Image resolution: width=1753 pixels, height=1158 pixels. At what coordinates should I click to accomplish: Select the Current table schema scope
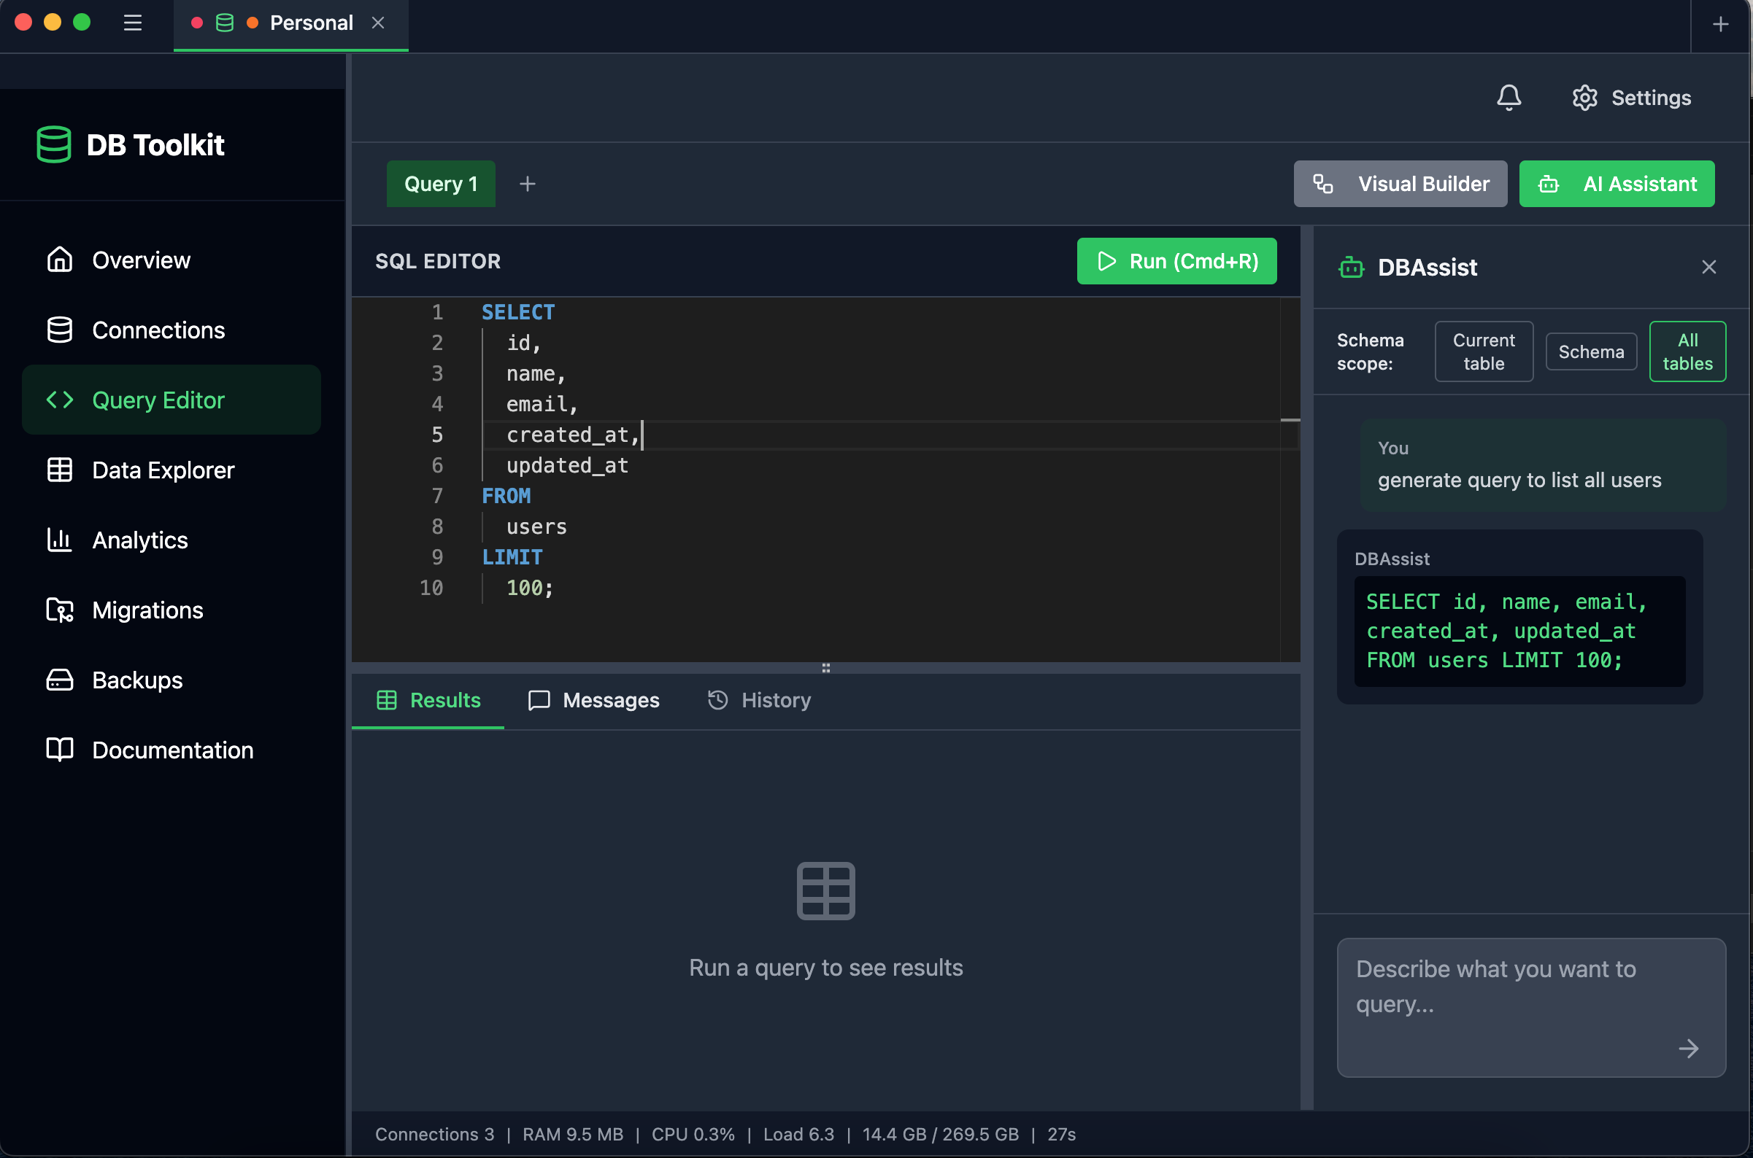tap(1483, 351)
